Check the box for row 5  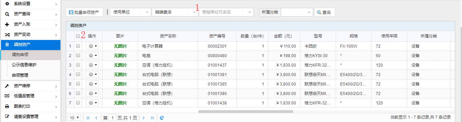pyautogui.click(x=78, y=84)
